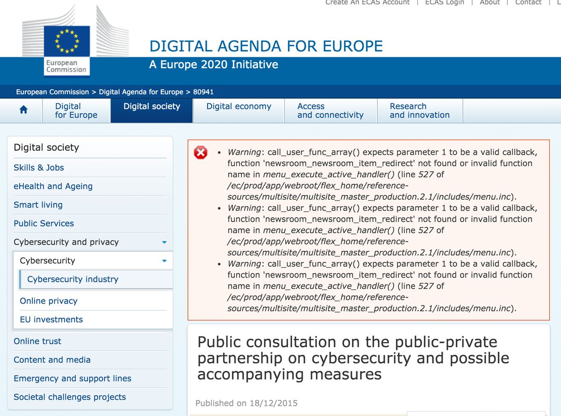Collapse the Cybersecurity and privacy section arrow
The height and width of the screenshot is (416, 561).
(164, 242)
